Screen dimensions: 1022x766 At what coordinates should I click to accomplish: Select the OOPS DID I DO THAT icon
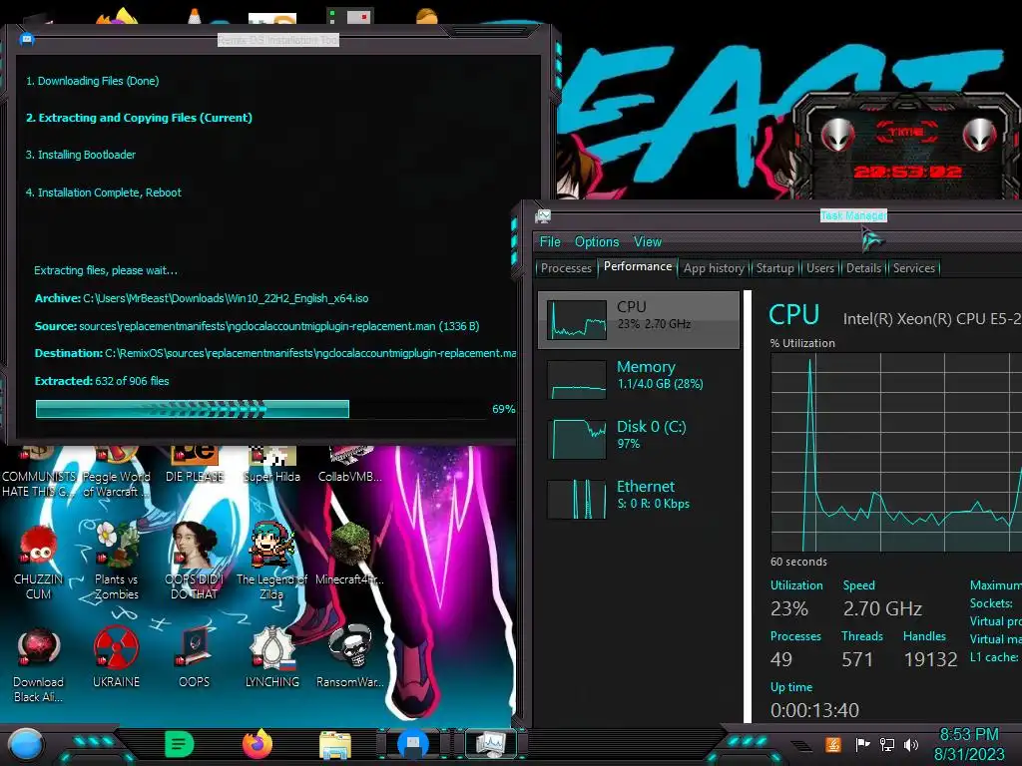pyautogui.click(x=195, y=561)
